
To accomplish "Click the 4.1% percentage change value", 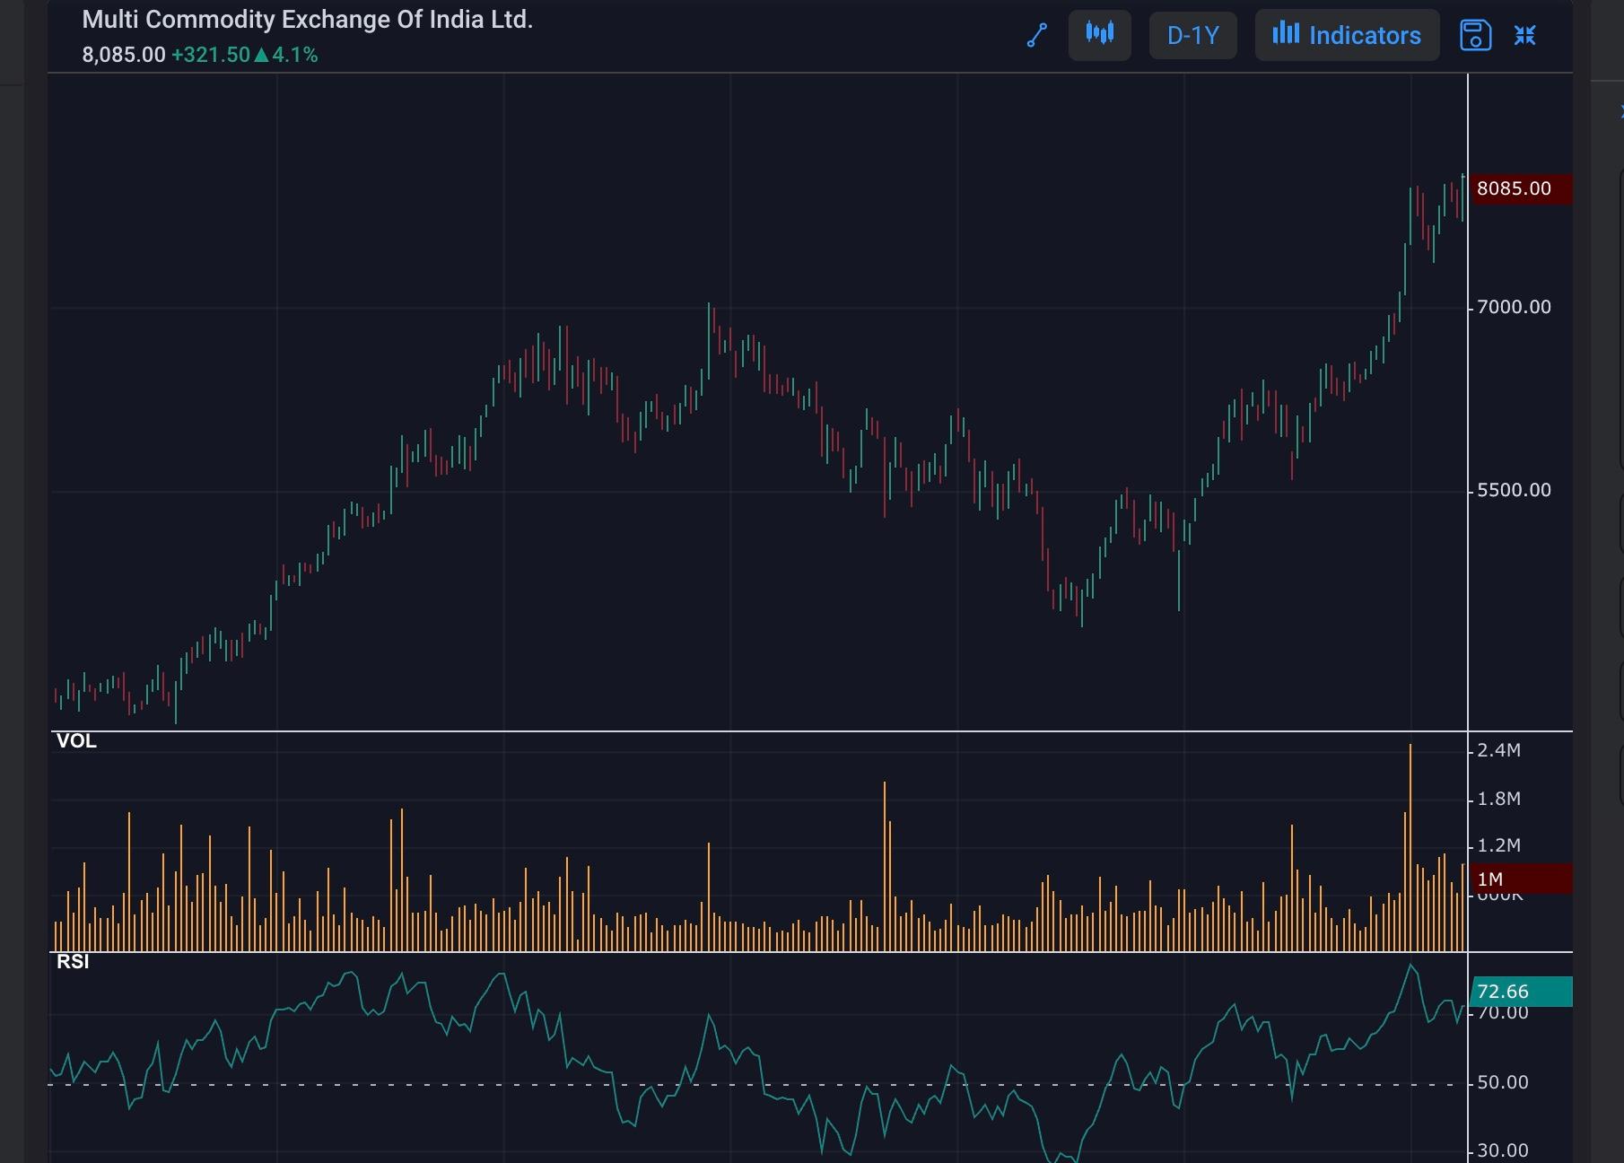I will [x=295, y=55].
